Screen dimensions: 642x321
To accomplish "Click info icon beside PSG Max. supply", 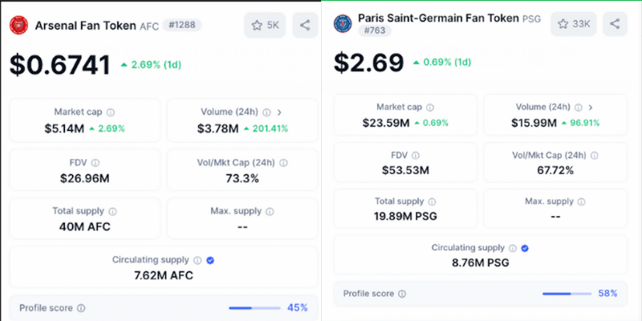I will (582, 202).
